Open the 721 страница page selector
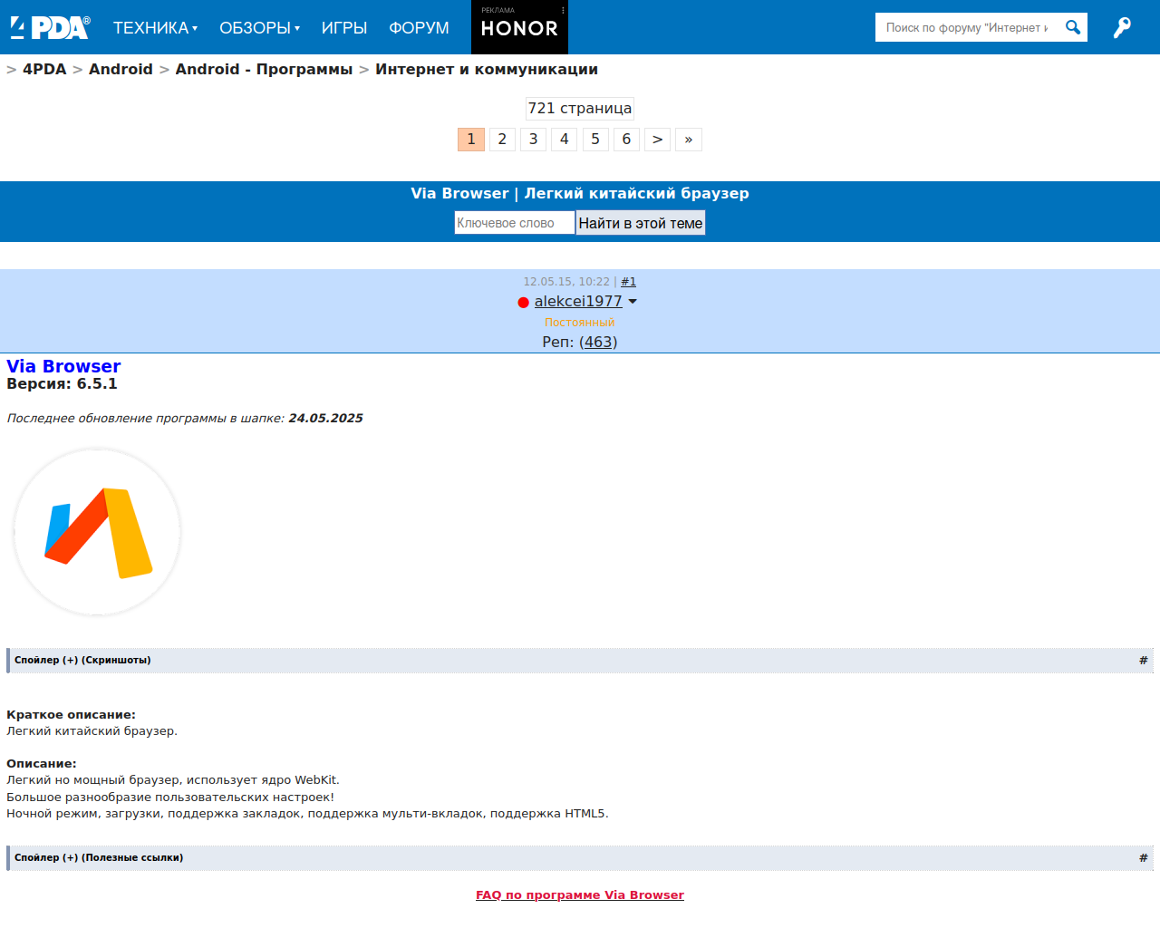The height and width of the screenshot is (928, 1160). pos(580,108)
